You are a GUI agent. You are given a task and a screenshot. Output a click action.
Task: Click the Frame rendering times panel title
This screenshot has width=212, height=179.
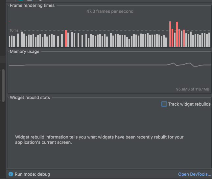32,5
